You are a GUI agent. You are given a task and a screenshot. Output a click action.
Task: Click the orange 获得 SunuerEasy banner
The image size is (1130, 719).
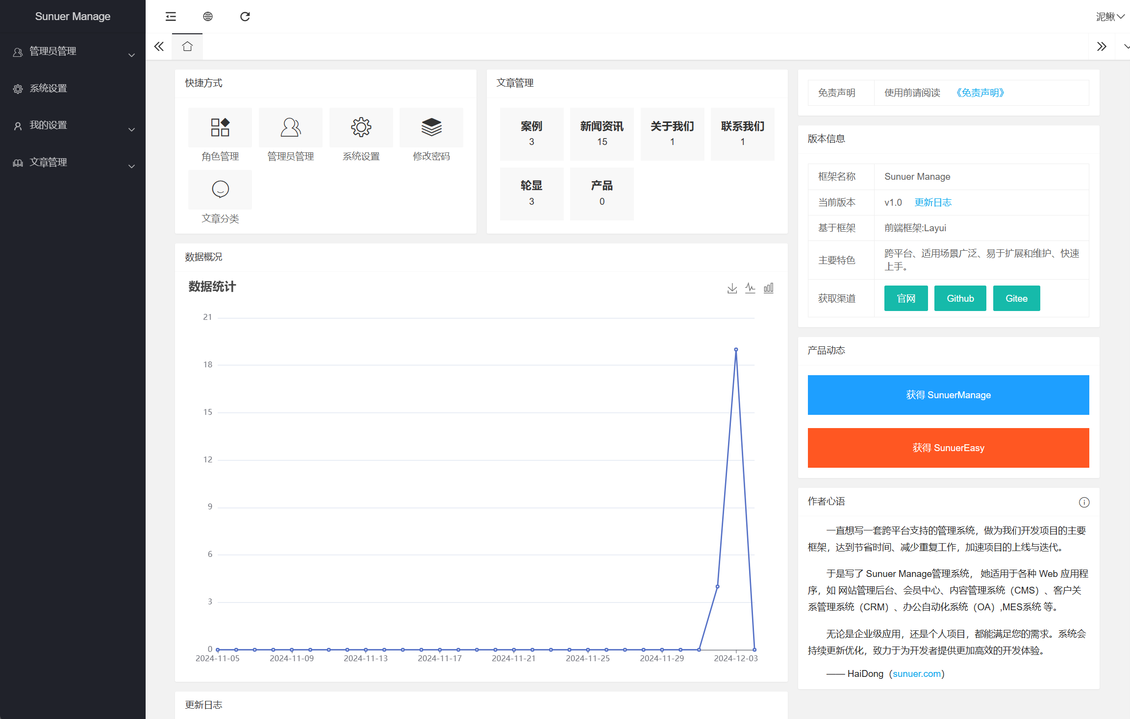click(948, 448)
